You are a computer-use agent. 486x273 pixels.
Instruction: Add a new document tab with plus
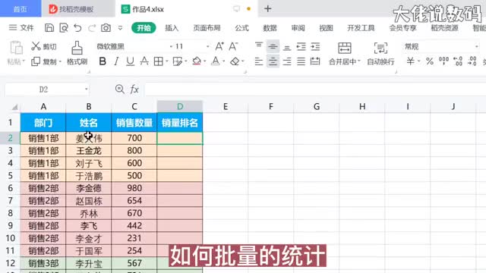(268, 8)
